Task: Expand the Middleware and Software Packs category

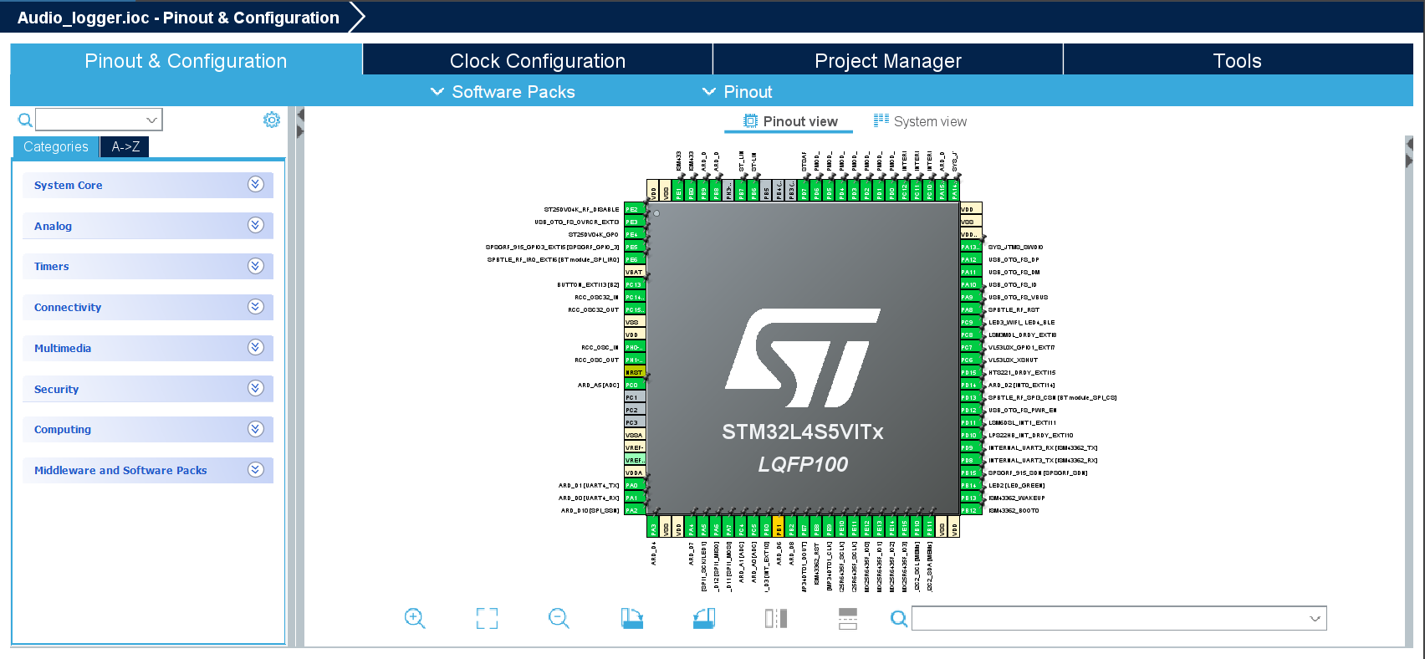Action: coord(256,470)
